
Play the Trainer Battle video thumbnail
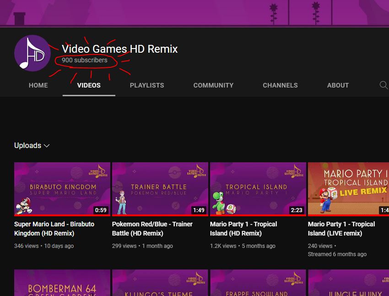(x=160, y=189)
